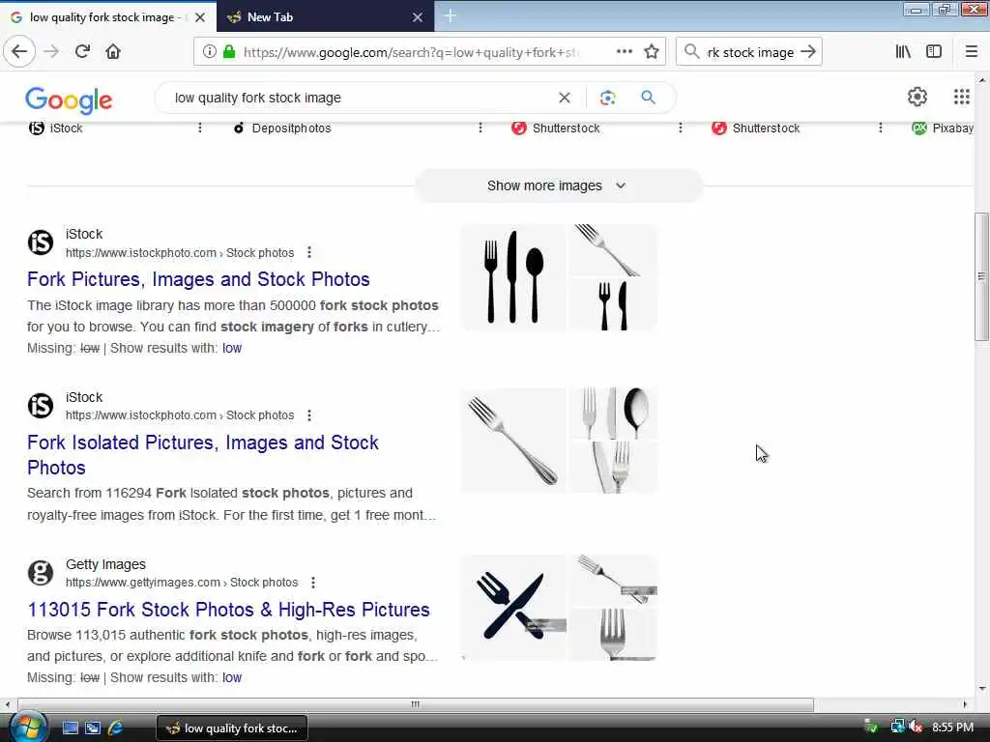Click the Google logo
This screenshot has width=990, height=742.
point(69,100)
